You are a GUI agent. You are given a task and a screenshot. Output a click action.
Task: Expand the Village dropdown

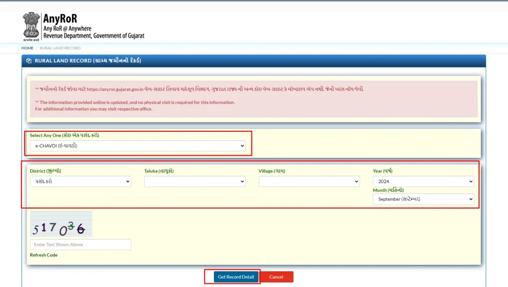coord(309,181)
